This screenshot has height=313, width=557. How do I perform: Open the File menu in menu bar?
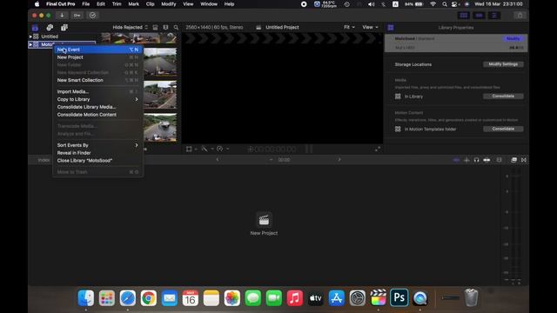pos(86,3)
